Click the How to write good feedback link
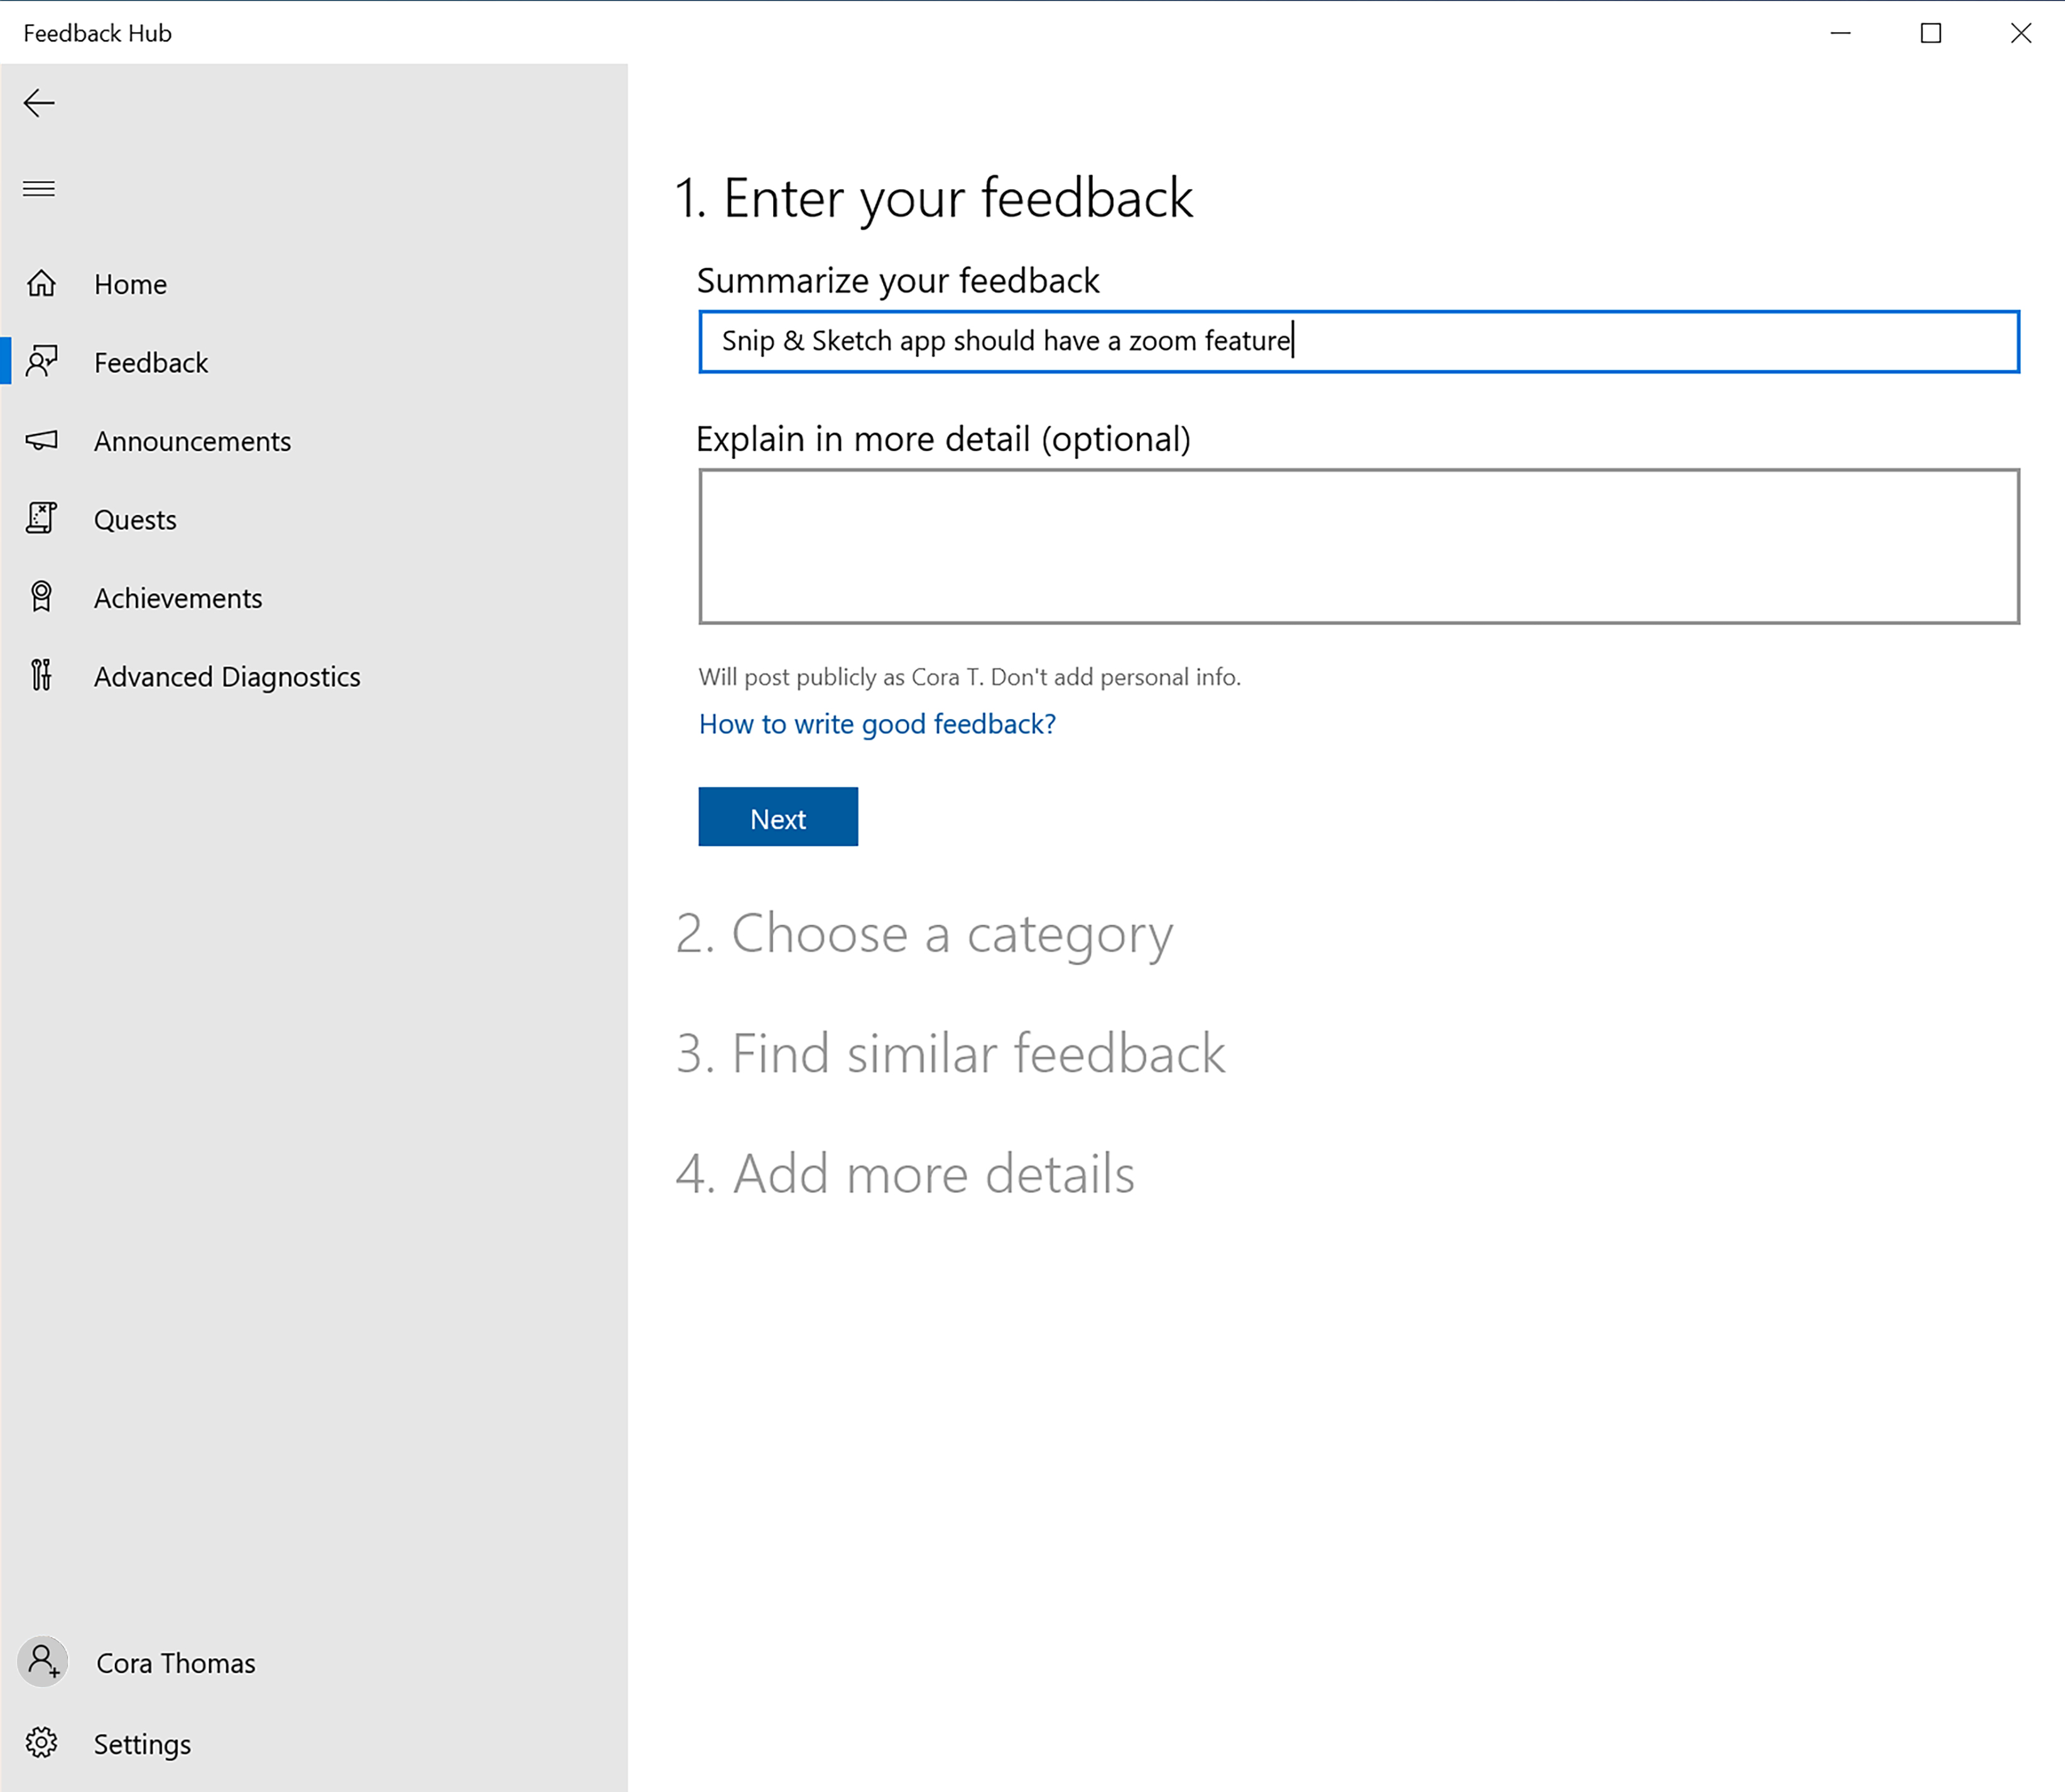Image resolution: width=2065 pixels, height=1792 pixels. 876,723
